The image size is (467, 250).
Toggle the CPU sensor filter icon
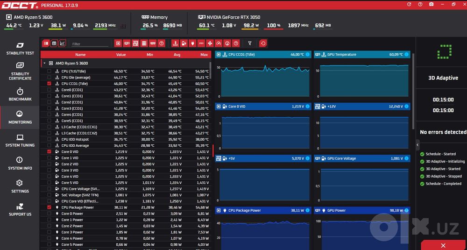118,43
